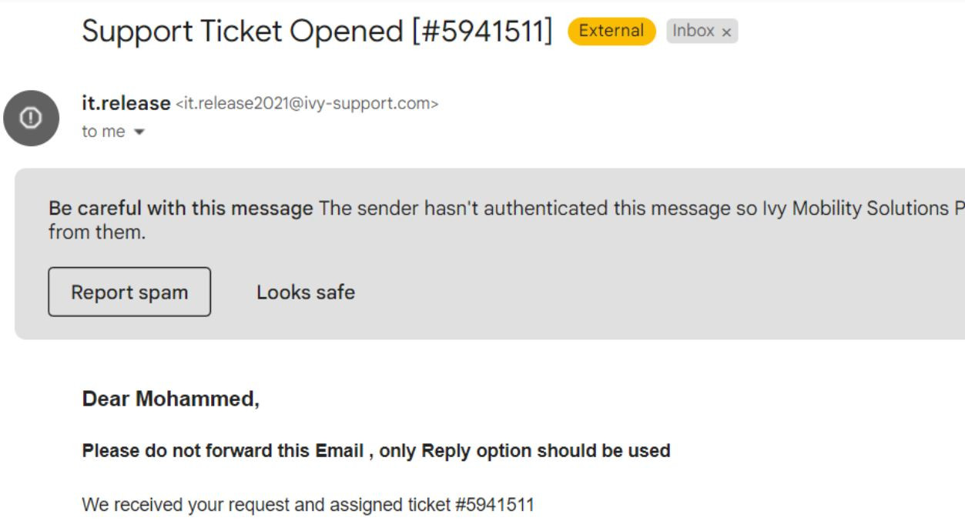Remove the Inbox label with its x

coord(726,32)
